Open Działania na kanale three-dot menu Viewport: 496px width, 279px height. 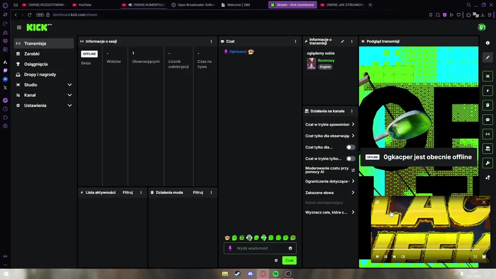tap(352, 111)
